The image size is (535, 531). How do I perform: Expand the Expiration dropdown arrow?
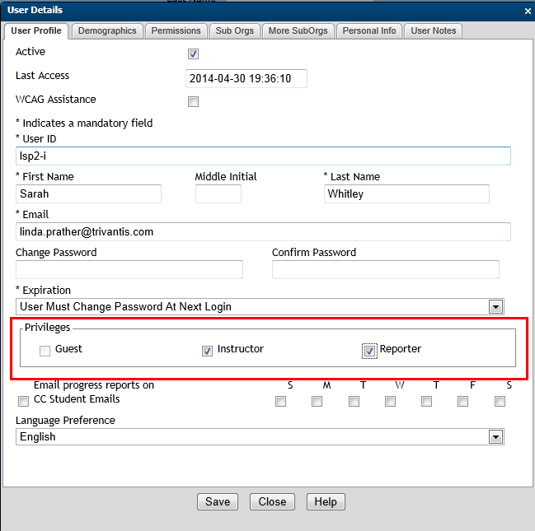pos(495,307)
